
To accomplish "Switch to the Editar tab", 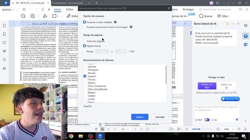I will [70, 9].
